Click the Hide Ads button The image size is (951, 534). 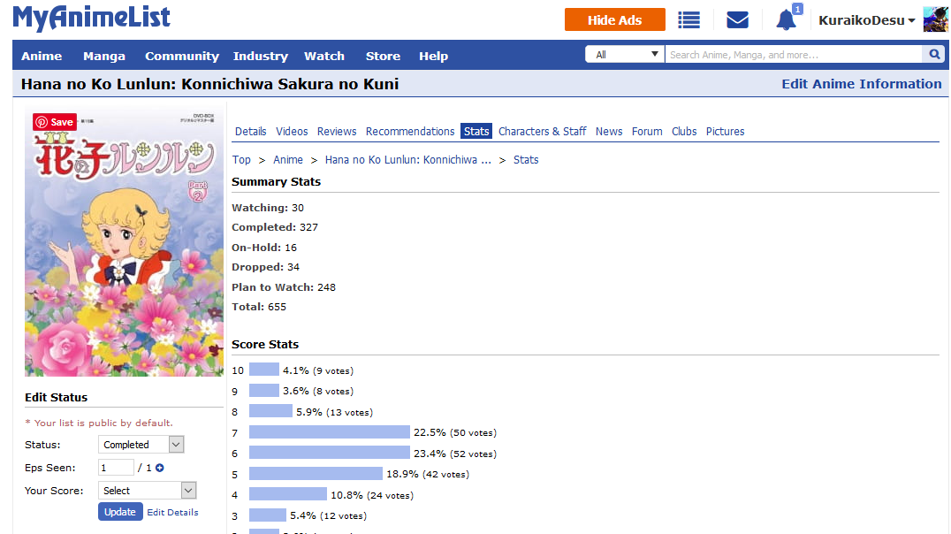tap(614, 20)
